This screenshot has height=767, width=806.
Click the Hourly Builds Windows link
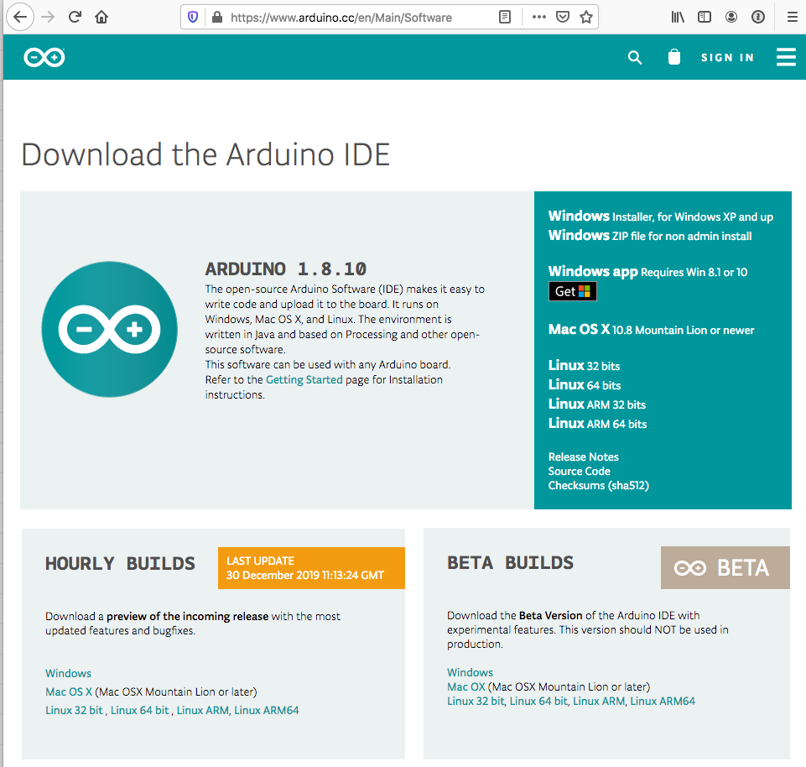[x=68, y=673]
